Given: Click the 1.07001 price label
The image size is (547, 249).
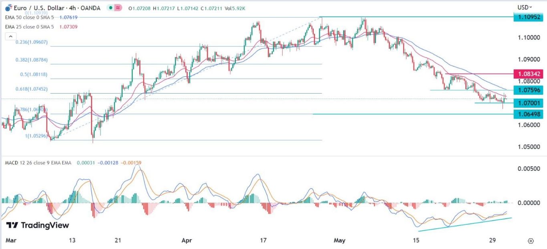Looking at the screenshot, I should pyautogui.click(x=528, y=103).
